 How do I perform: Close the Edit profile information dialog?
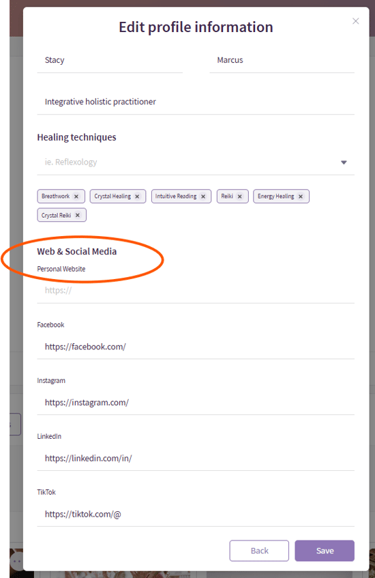tap(355, 21)
